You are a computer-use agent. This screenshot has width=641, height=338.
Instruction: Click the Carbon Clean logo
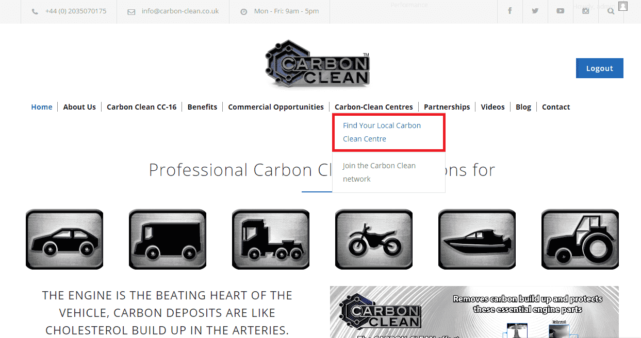click(x=318, y=64)
